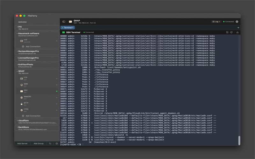Click the SSH Terminal green icon
The image size is (255, 159).
(63, 32)
